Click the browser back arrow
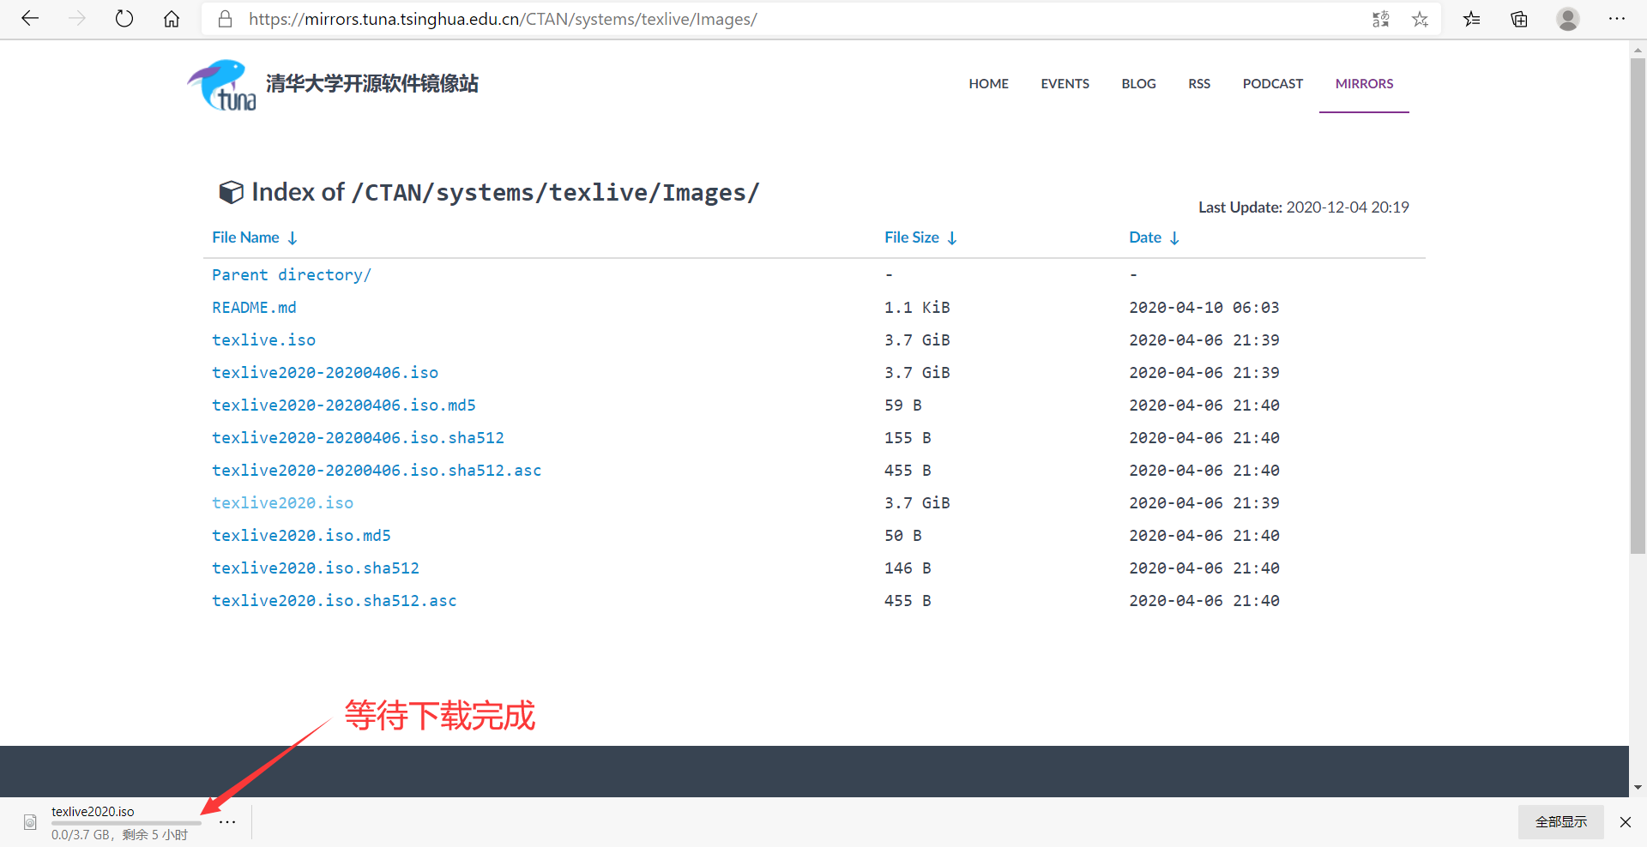The image size is (1647, 847). tap(30, 19)
